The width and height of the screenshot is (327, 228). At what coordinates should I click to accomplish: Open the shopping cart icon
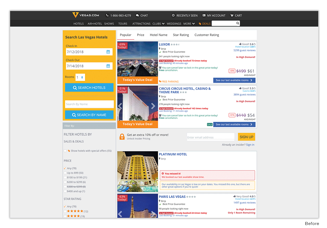tap(232, 15)
